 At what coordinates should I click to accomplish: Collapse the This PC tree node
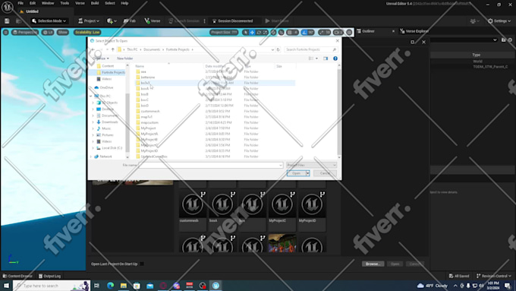[x=91, y=96]
